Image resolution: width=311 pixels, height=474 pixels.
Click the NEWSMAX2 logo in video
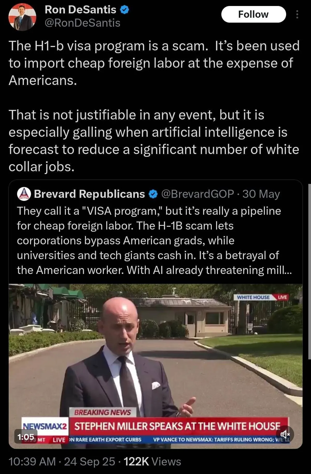(x=45, y=426)
